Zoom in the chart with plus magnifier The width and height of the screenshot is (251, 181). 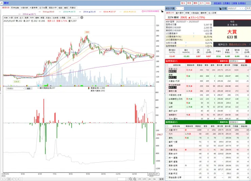click(135, 179)
